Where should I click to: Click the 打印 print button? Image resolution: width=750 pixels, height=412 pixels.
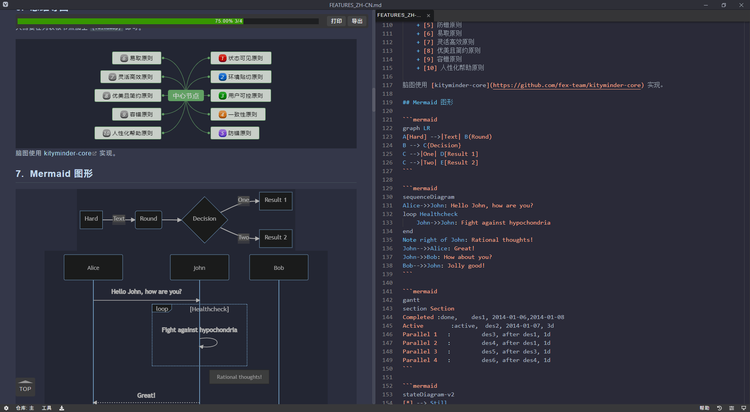[336, 21]
